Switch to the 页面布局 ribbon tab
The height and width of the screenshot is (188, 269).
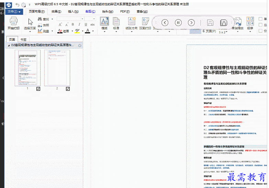[37, 11]
